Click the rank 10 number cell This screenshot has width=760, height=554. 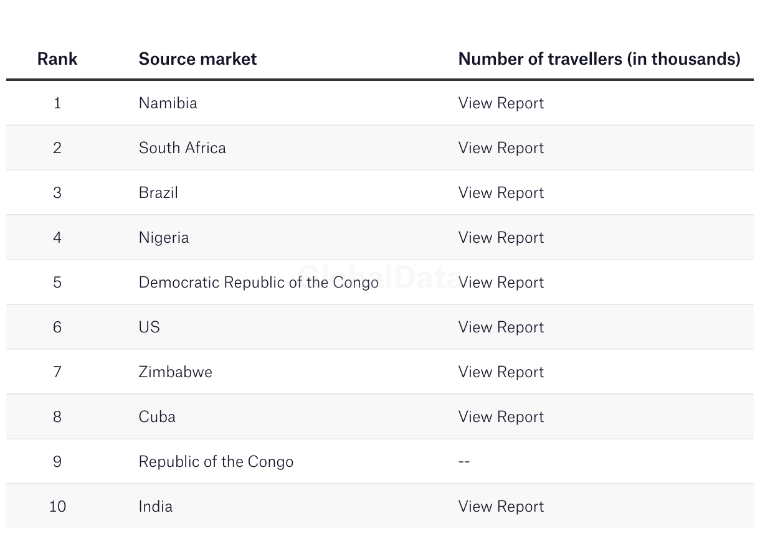pos(57,506)
